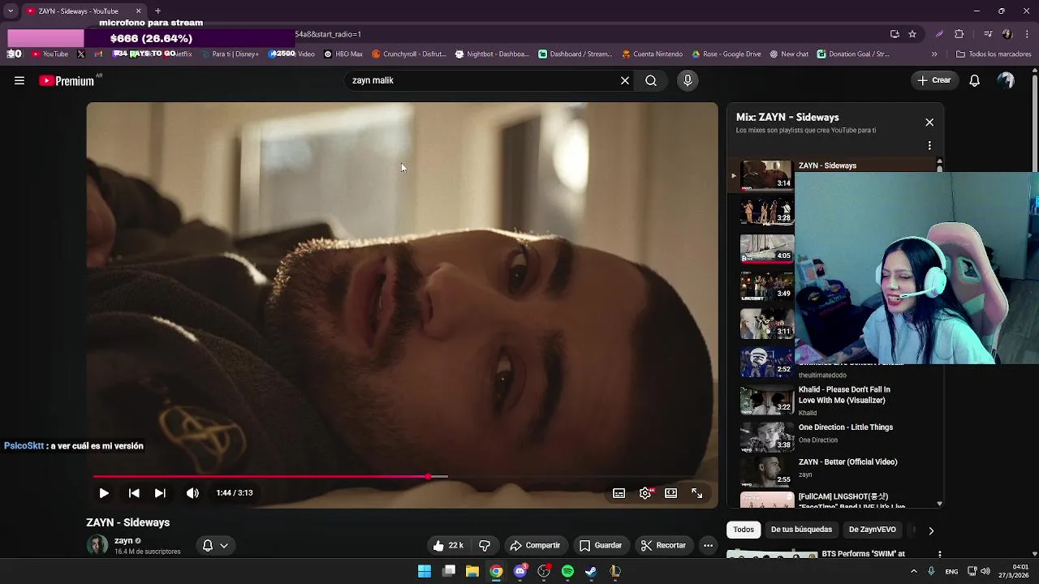
Task: Bookmark this page with star icon
Action: click(x=912, y=34)
